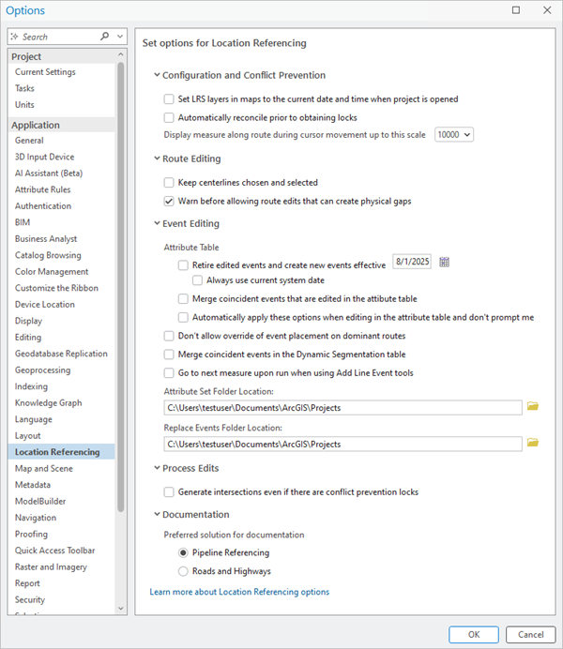Open Business Analyst options

point(46,239)
